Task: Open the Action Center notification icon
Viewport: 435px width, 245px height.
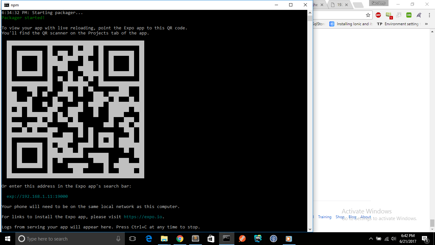Action: click(x=425, y=239)
